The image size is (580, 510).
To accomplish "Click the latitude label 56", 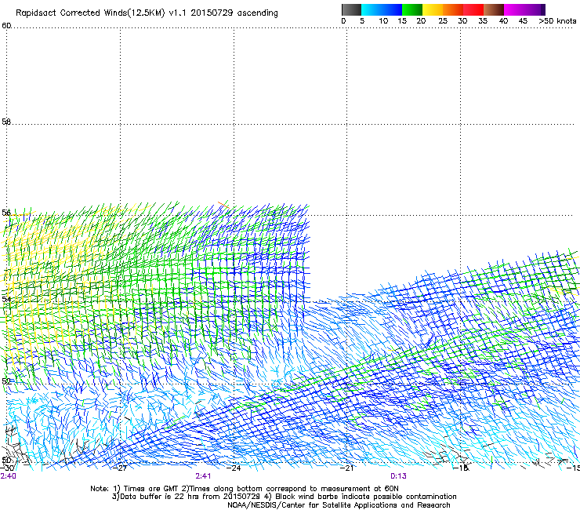I will click(x=6, y=213).
